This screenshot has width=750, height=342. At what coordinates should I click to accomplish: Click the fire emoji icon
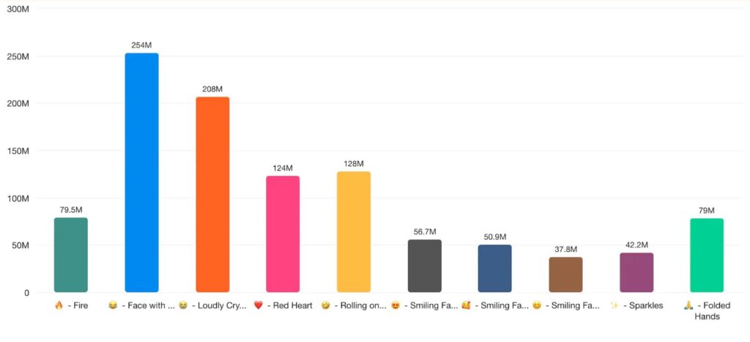click(x=59, y=305)
